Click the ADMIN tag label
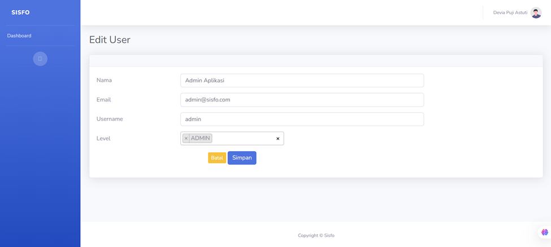The width and height of the screenshot is (551, 247). pos(201,138)
